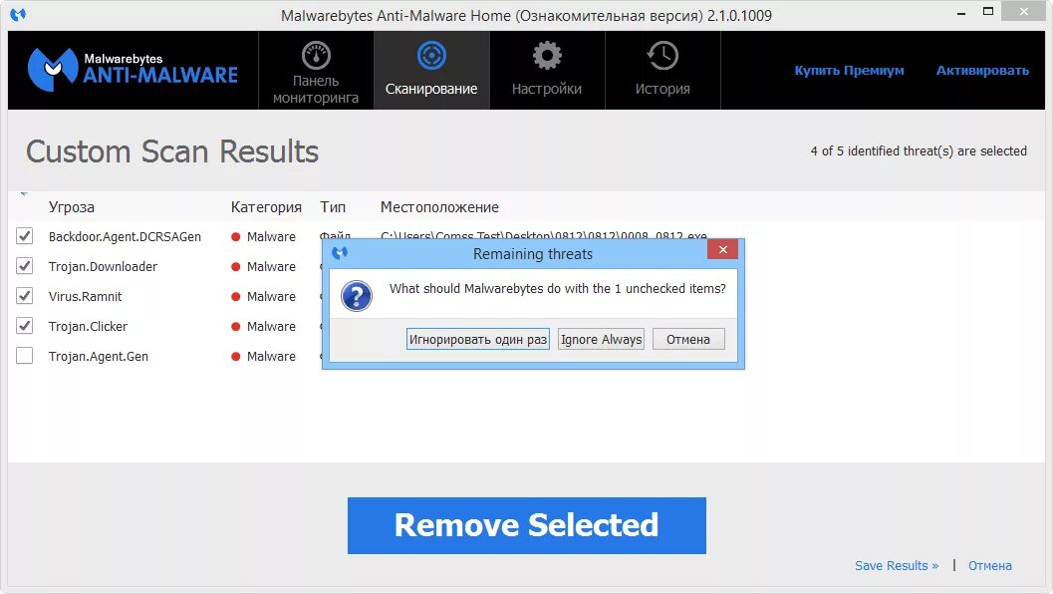
Task: Click the settings gear icon
Action: coord(547,55)
